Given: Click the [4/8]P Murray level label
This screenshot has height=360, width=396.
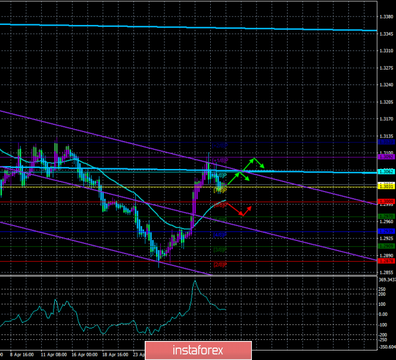Looking at the screenshot, I should click(220, 235).
